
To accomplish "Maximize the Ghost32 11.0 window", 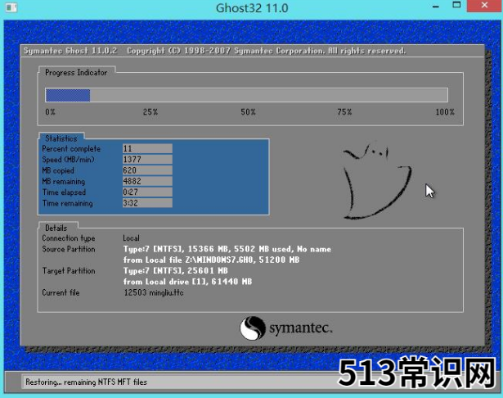I will tap(456, 5).
